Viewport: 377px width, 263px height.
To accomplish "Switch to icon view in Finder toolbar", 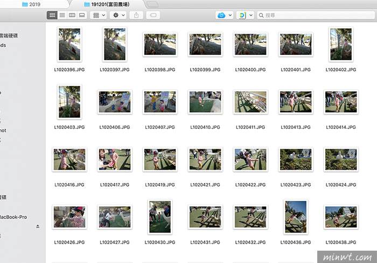I will click(x=52, y=16).
